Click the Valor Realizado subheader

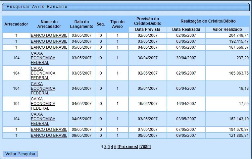(227, 29)
